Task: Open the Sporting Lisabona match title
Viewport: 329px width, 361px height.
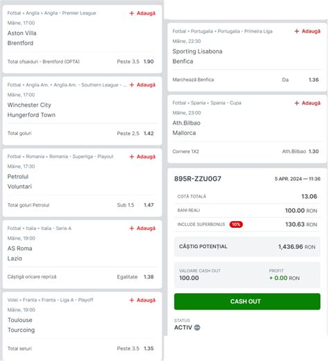Action: pyautogui.click(x=197, y=51)
